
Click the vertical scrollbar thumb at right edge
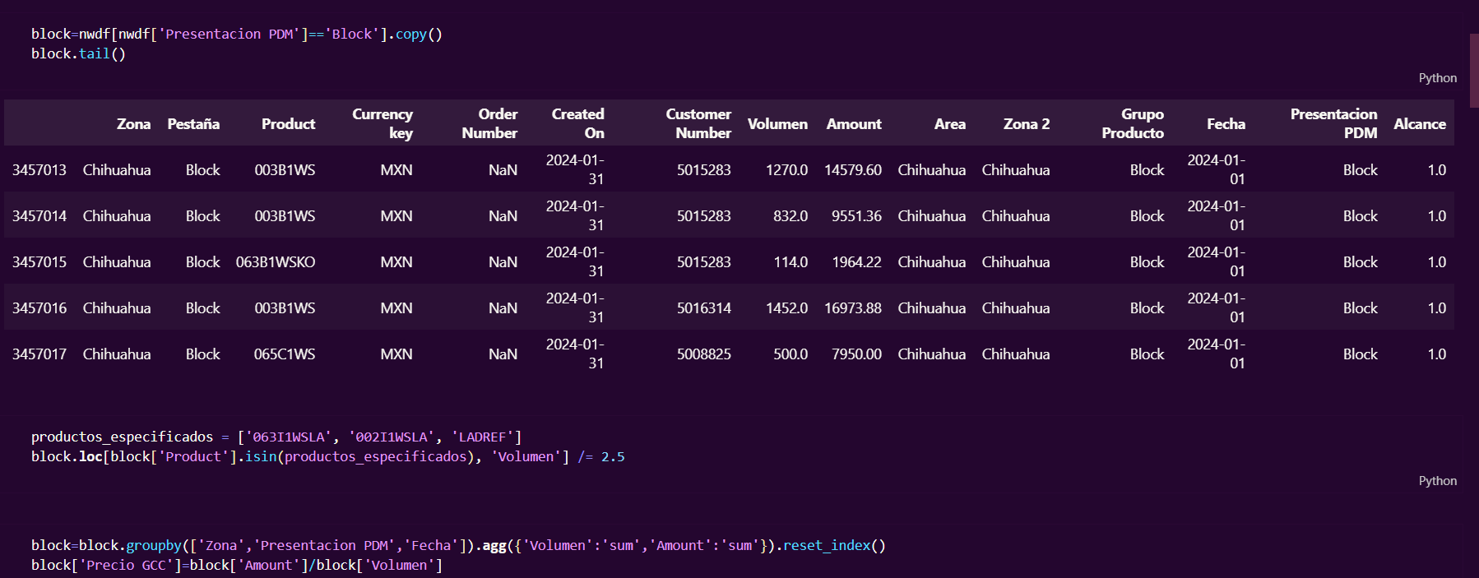click(1474, 70)
